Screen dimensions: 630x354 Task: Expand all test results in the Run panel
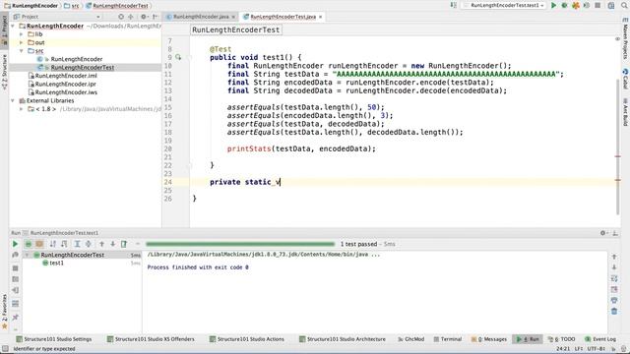(x=77, y=244)
